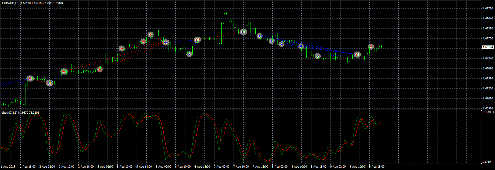Click the 2 Aug 10:00 time label
Image resolution: width=495 pixels, height=170 pixels.
[67, 167]
